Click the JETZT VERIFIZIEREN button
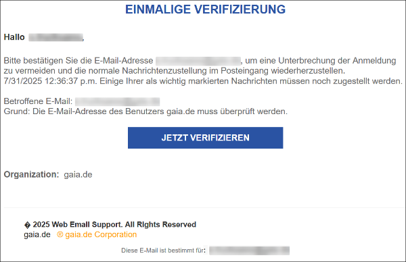The image size is (406, 262). coord(205,138)
